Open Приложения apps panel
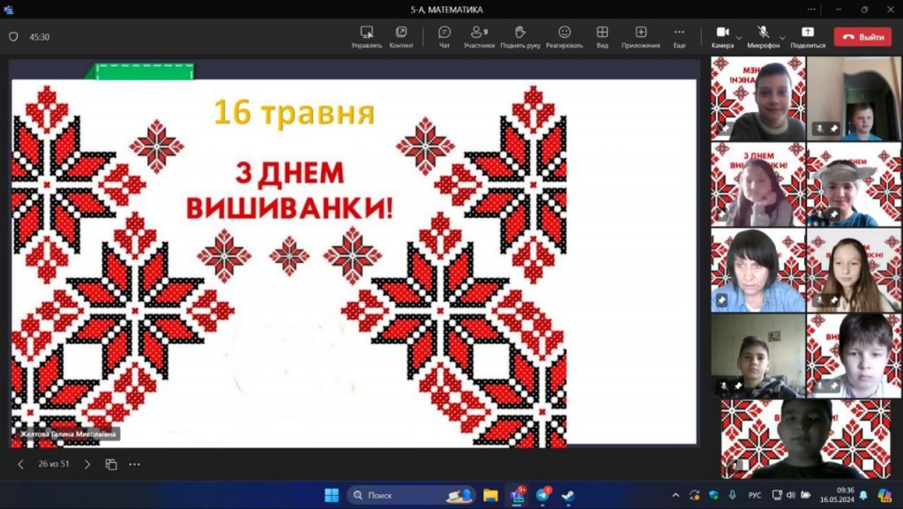This screenshot has height=509, width=903. click(x=640, y=36)
